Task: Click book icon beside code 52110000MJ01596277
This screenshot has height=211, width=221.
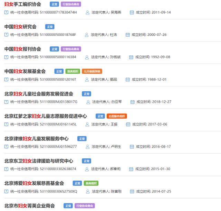Action: (6, 147)
